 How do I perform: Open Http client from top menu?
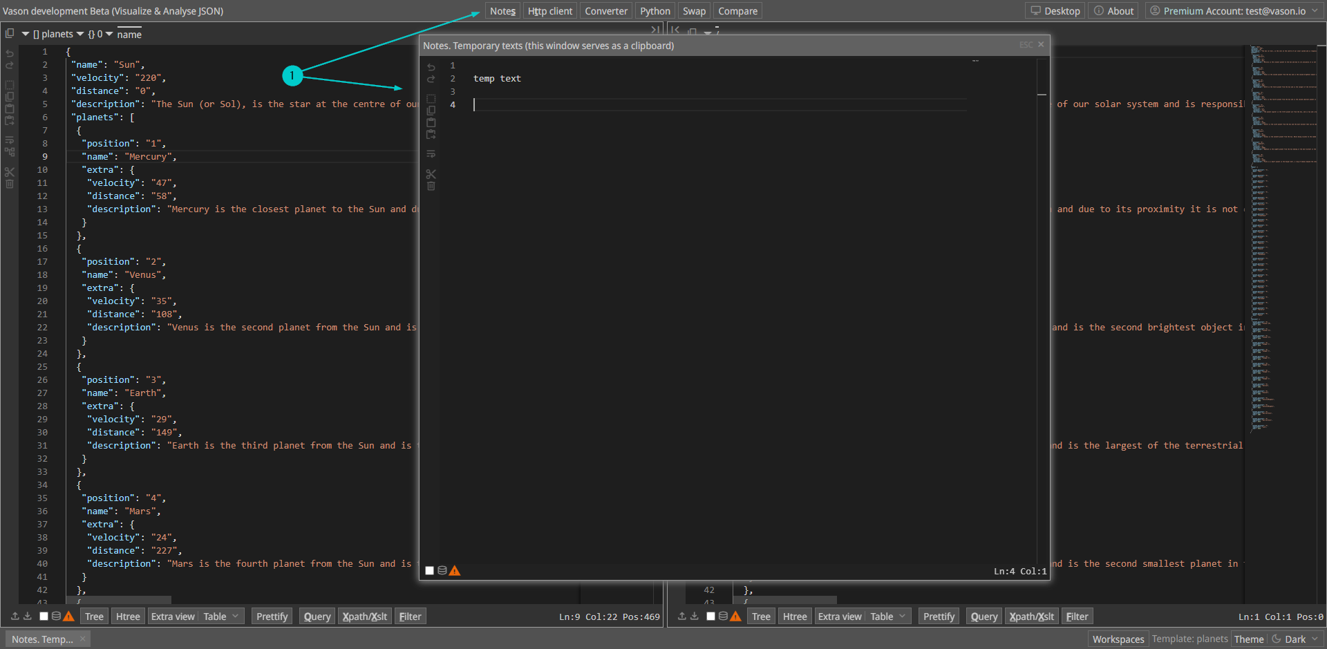(x=550, y=11)
